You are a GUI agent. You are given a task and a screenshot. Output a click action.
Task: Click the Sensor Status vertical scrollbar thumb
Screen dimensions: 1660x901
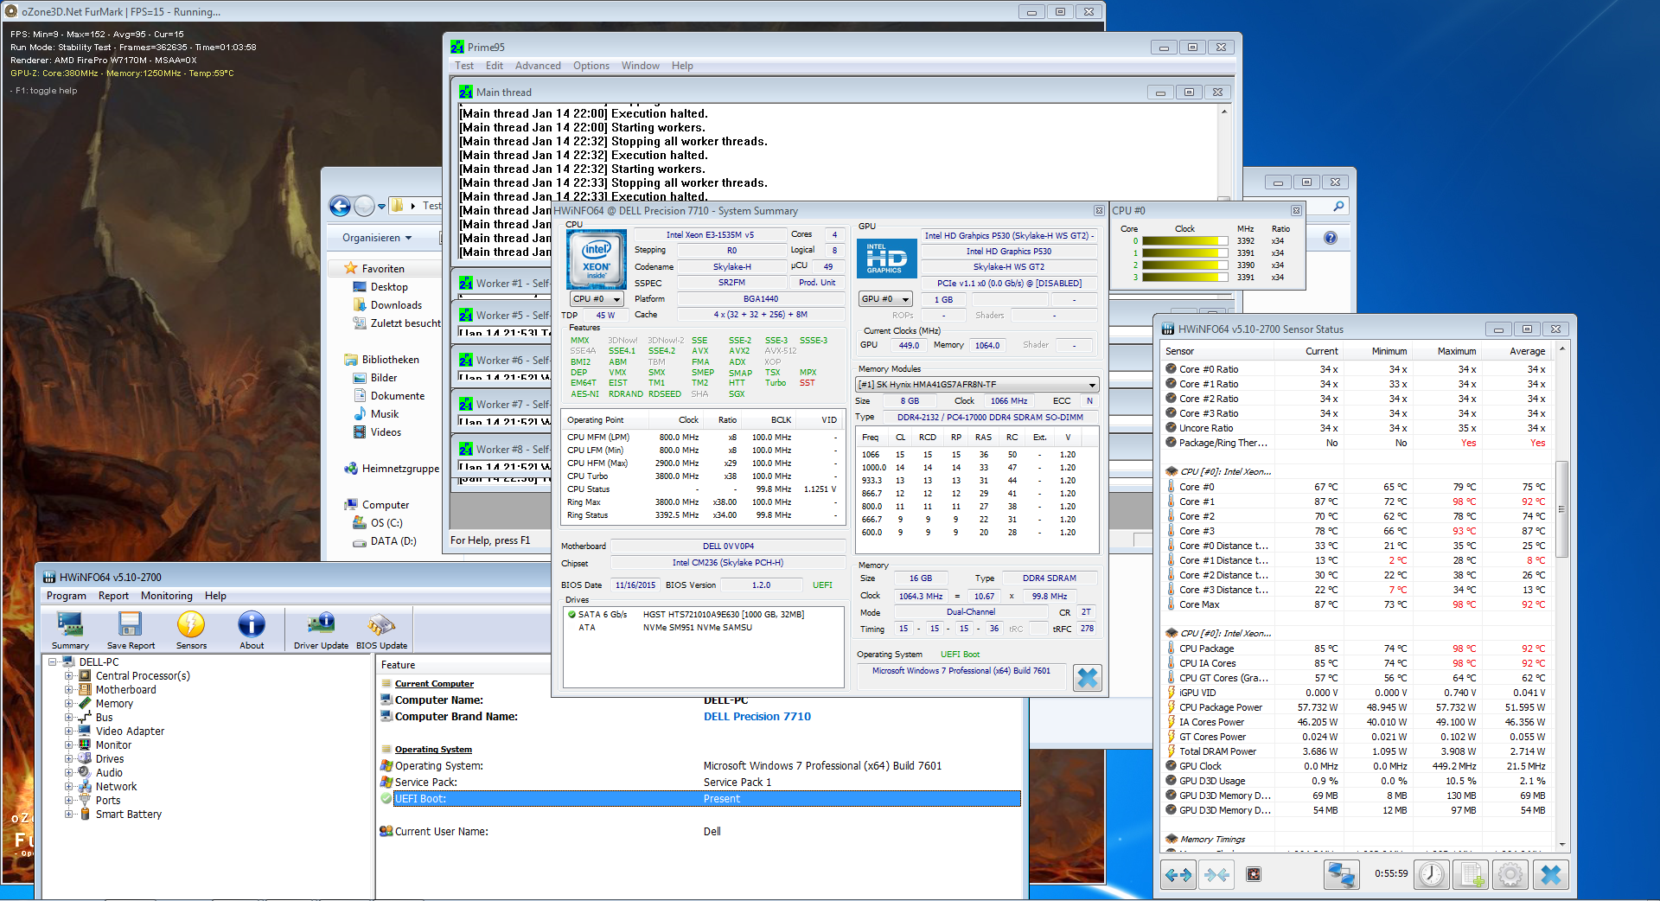tap(1561, 508)
